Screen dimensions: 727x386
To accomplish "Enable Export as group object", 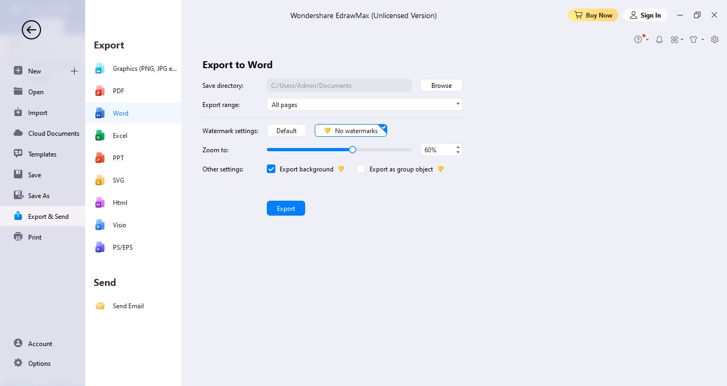I will [x=361, y=169].
